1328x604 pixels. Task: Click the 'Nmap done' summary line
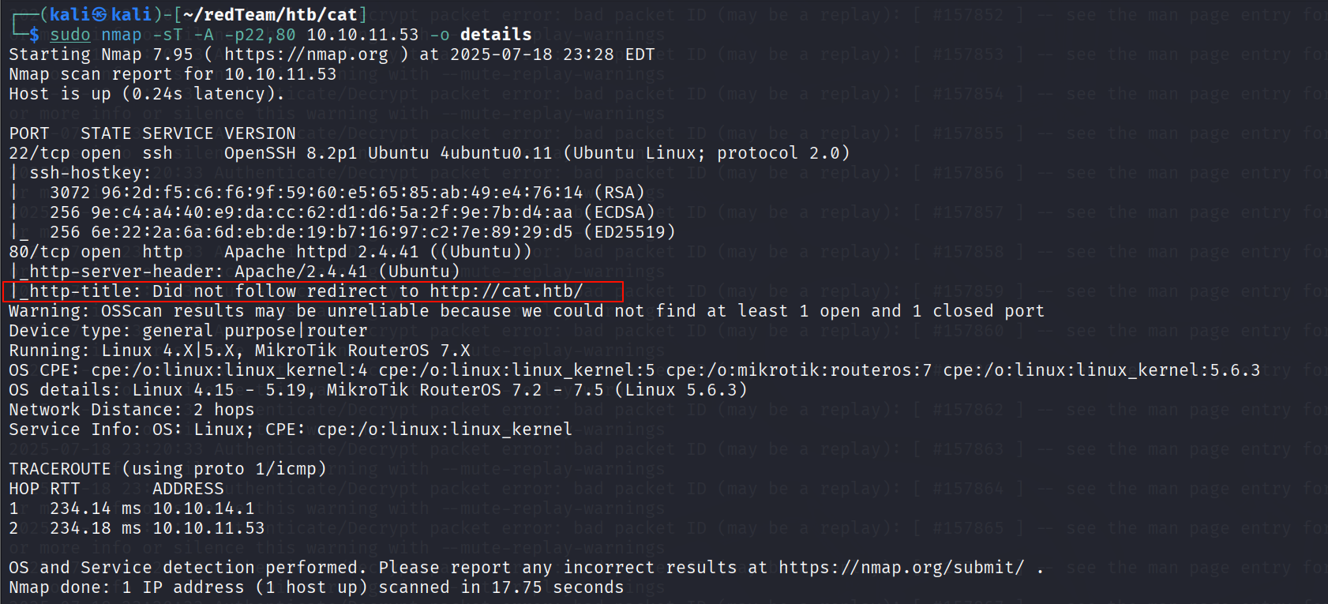pos(317,587)
